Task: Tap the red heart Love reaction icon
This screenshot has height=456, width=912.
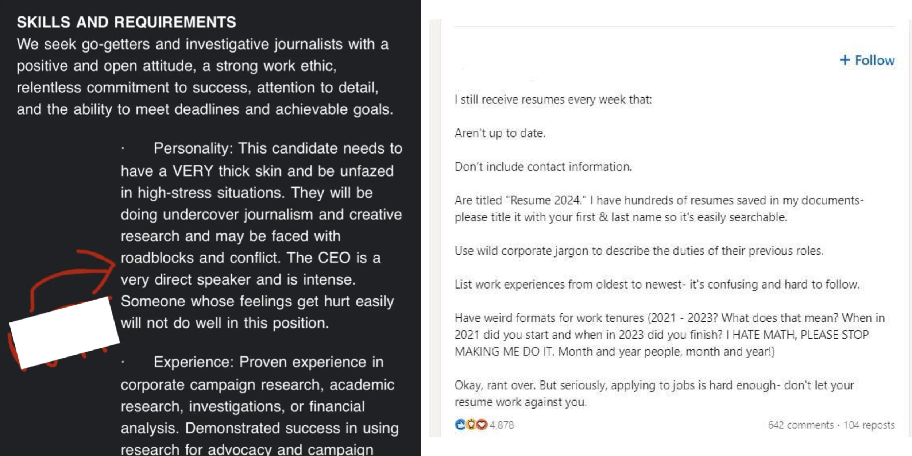Action: (481, 424)
